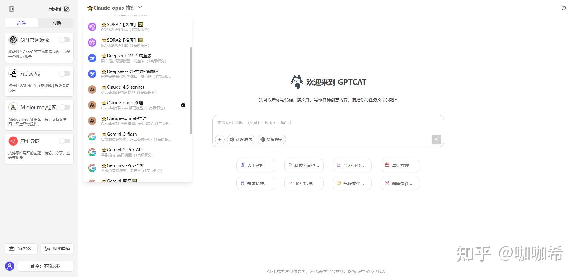Click the Midjourney绘图 sailboat icon
The width and height of the screenshot is (578, 277).
click(x=13, y=107)
